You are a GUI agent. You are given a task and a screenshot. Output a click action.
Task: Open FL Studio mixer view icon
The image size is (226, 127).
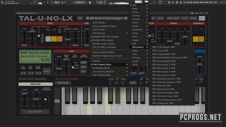click(x=173, y=3)
